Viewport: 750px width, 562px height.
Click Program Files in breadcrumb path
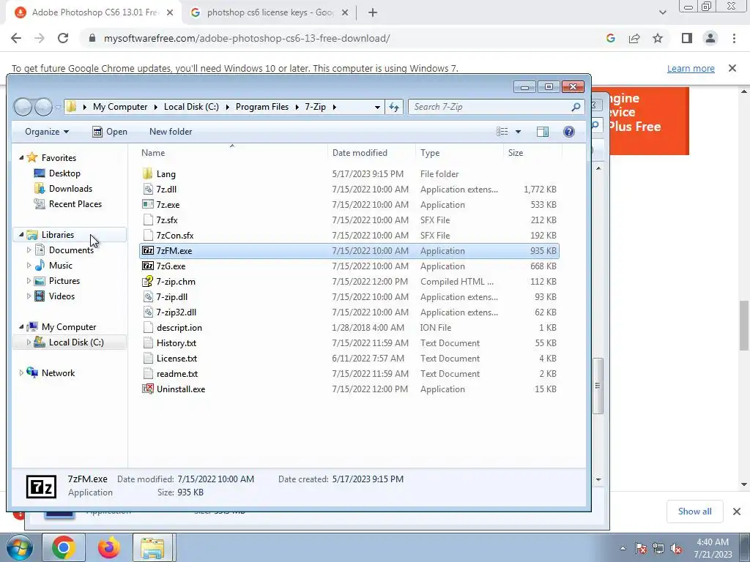tap(262, 107)
